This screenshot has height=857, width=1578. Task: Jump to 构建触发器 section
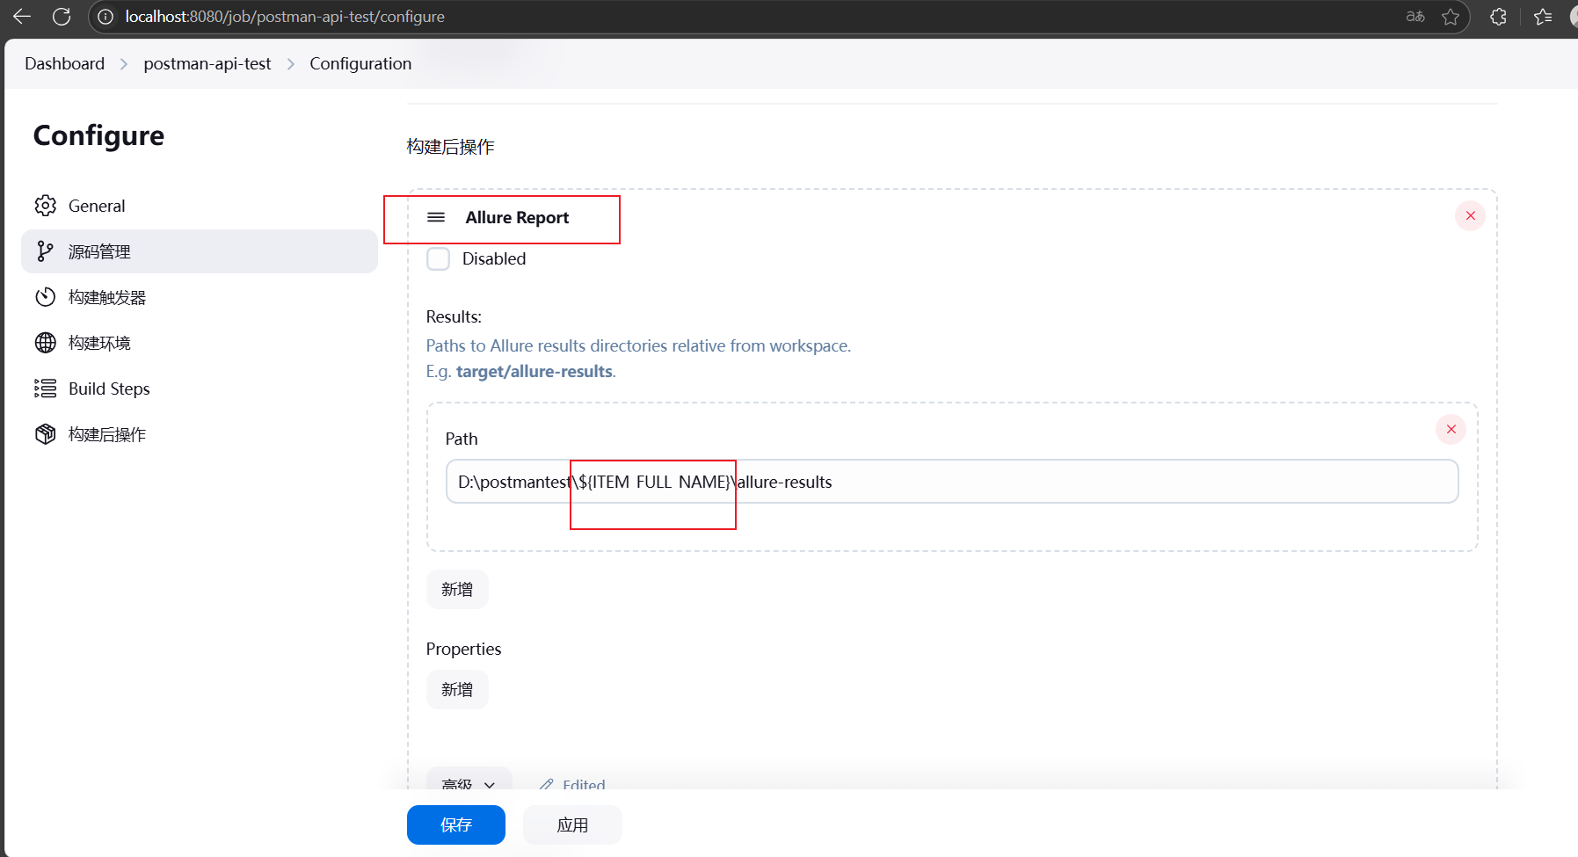pos(200,297)
